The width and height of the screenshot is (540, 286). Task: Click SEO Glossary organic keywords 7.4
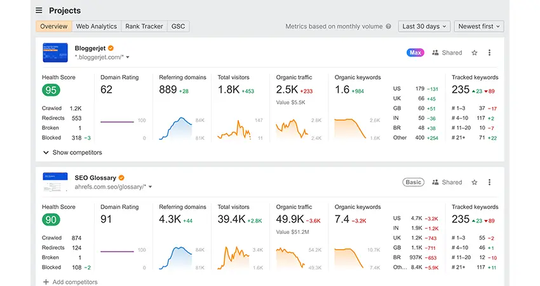tap(342, 219)
